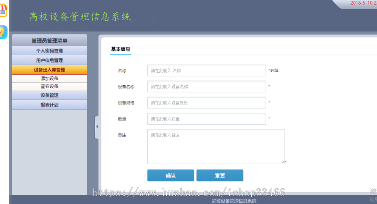The width and height of the screenshot is (377, 204).
Task: Click the date text 2018-5-10
Action: tap(361, 3)
